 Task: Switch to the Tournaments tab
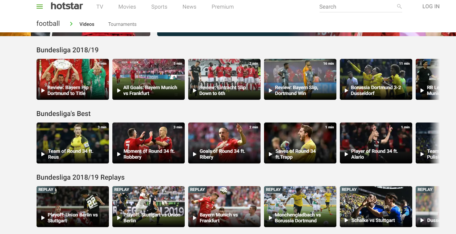coord(122,24)
